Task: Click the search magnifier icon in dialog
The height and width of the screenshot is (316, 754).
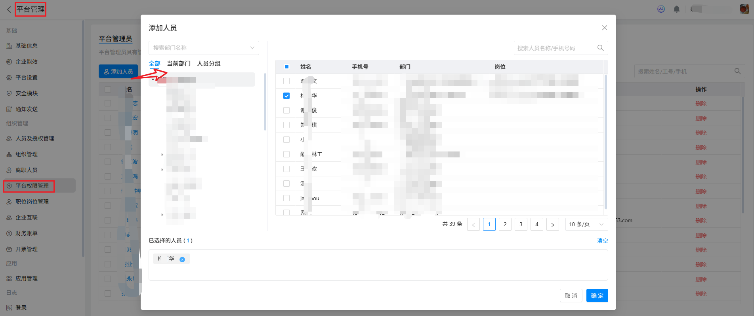Action: coord(600,48)
